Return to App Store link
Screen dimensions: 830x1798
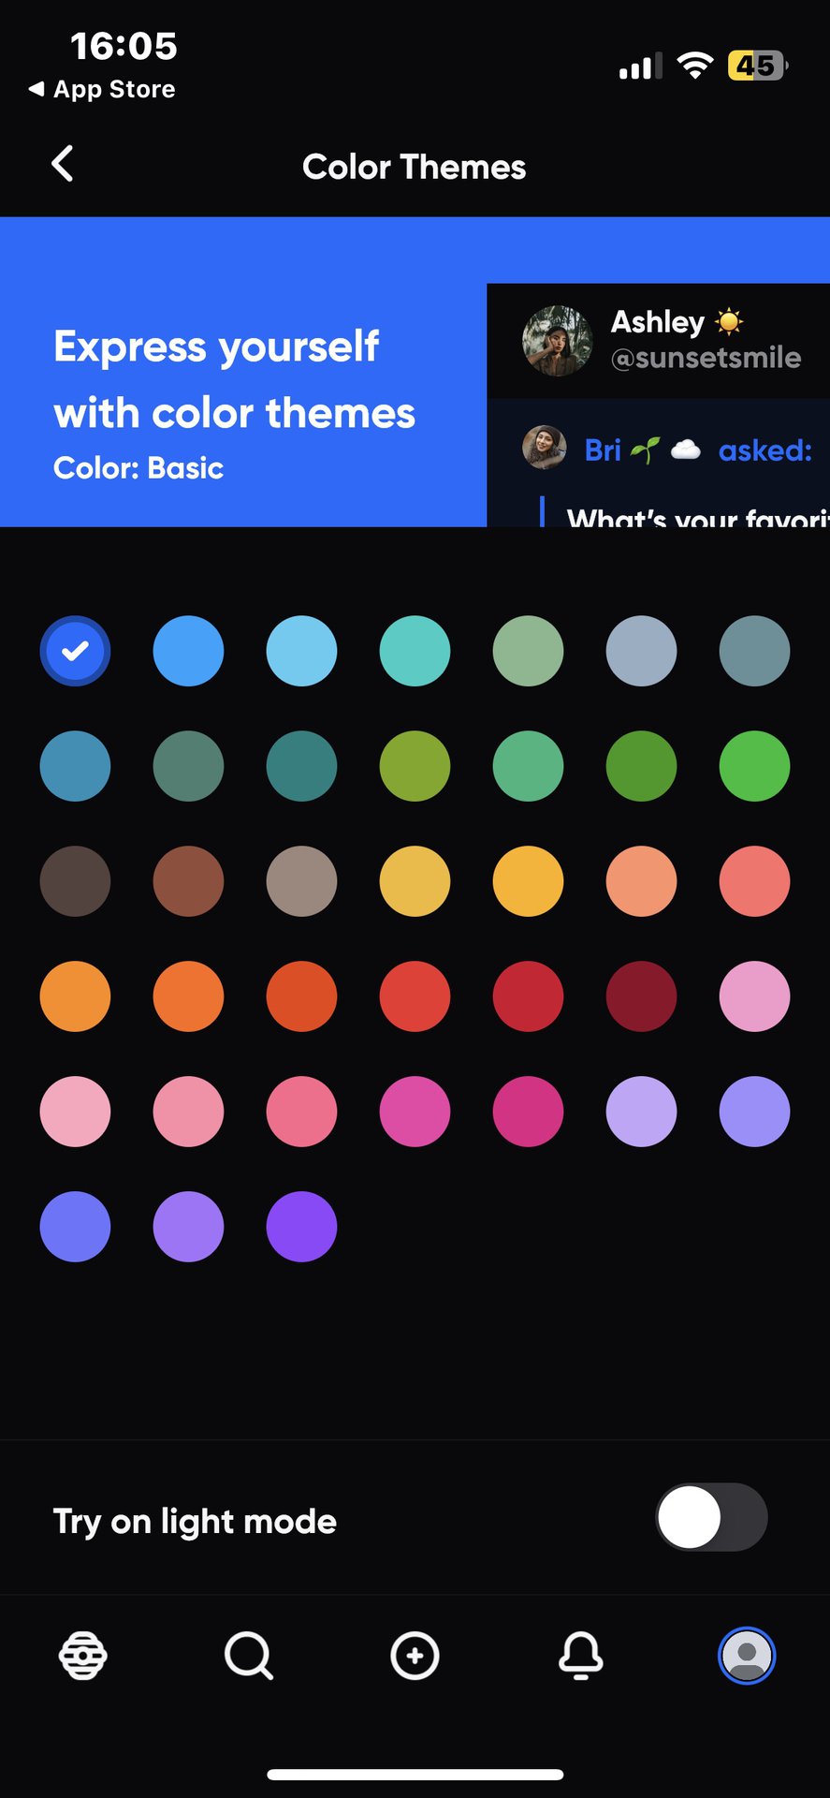102,89
